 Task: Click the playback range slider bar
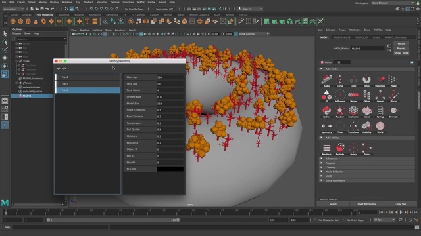(113, 220)
